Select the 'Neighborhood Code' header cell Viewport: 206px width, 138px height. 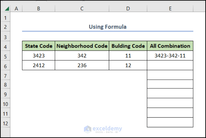click(x=82, y=46)
